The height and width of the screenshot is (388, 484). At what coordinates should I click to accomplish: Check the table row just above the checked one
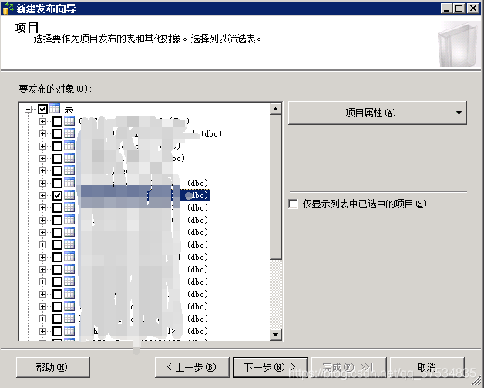tap(57, 183)
